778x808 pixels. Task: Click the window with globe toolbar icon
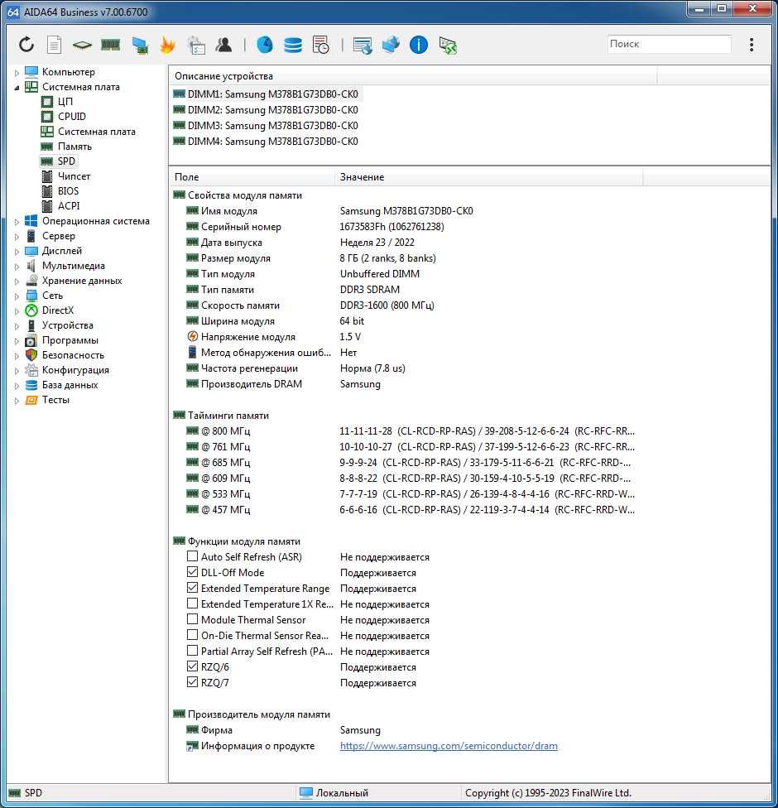click(x=363, y=46)
